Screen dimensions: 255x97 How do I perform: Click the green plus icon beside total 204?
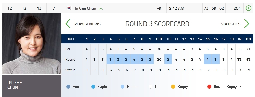(249, 8)
